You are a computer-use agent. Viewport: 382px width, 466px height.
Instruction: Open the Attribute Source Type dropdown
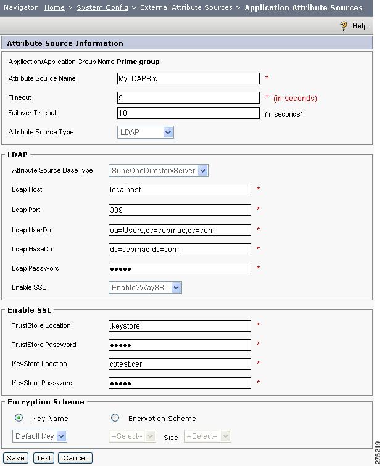point(146,133)
